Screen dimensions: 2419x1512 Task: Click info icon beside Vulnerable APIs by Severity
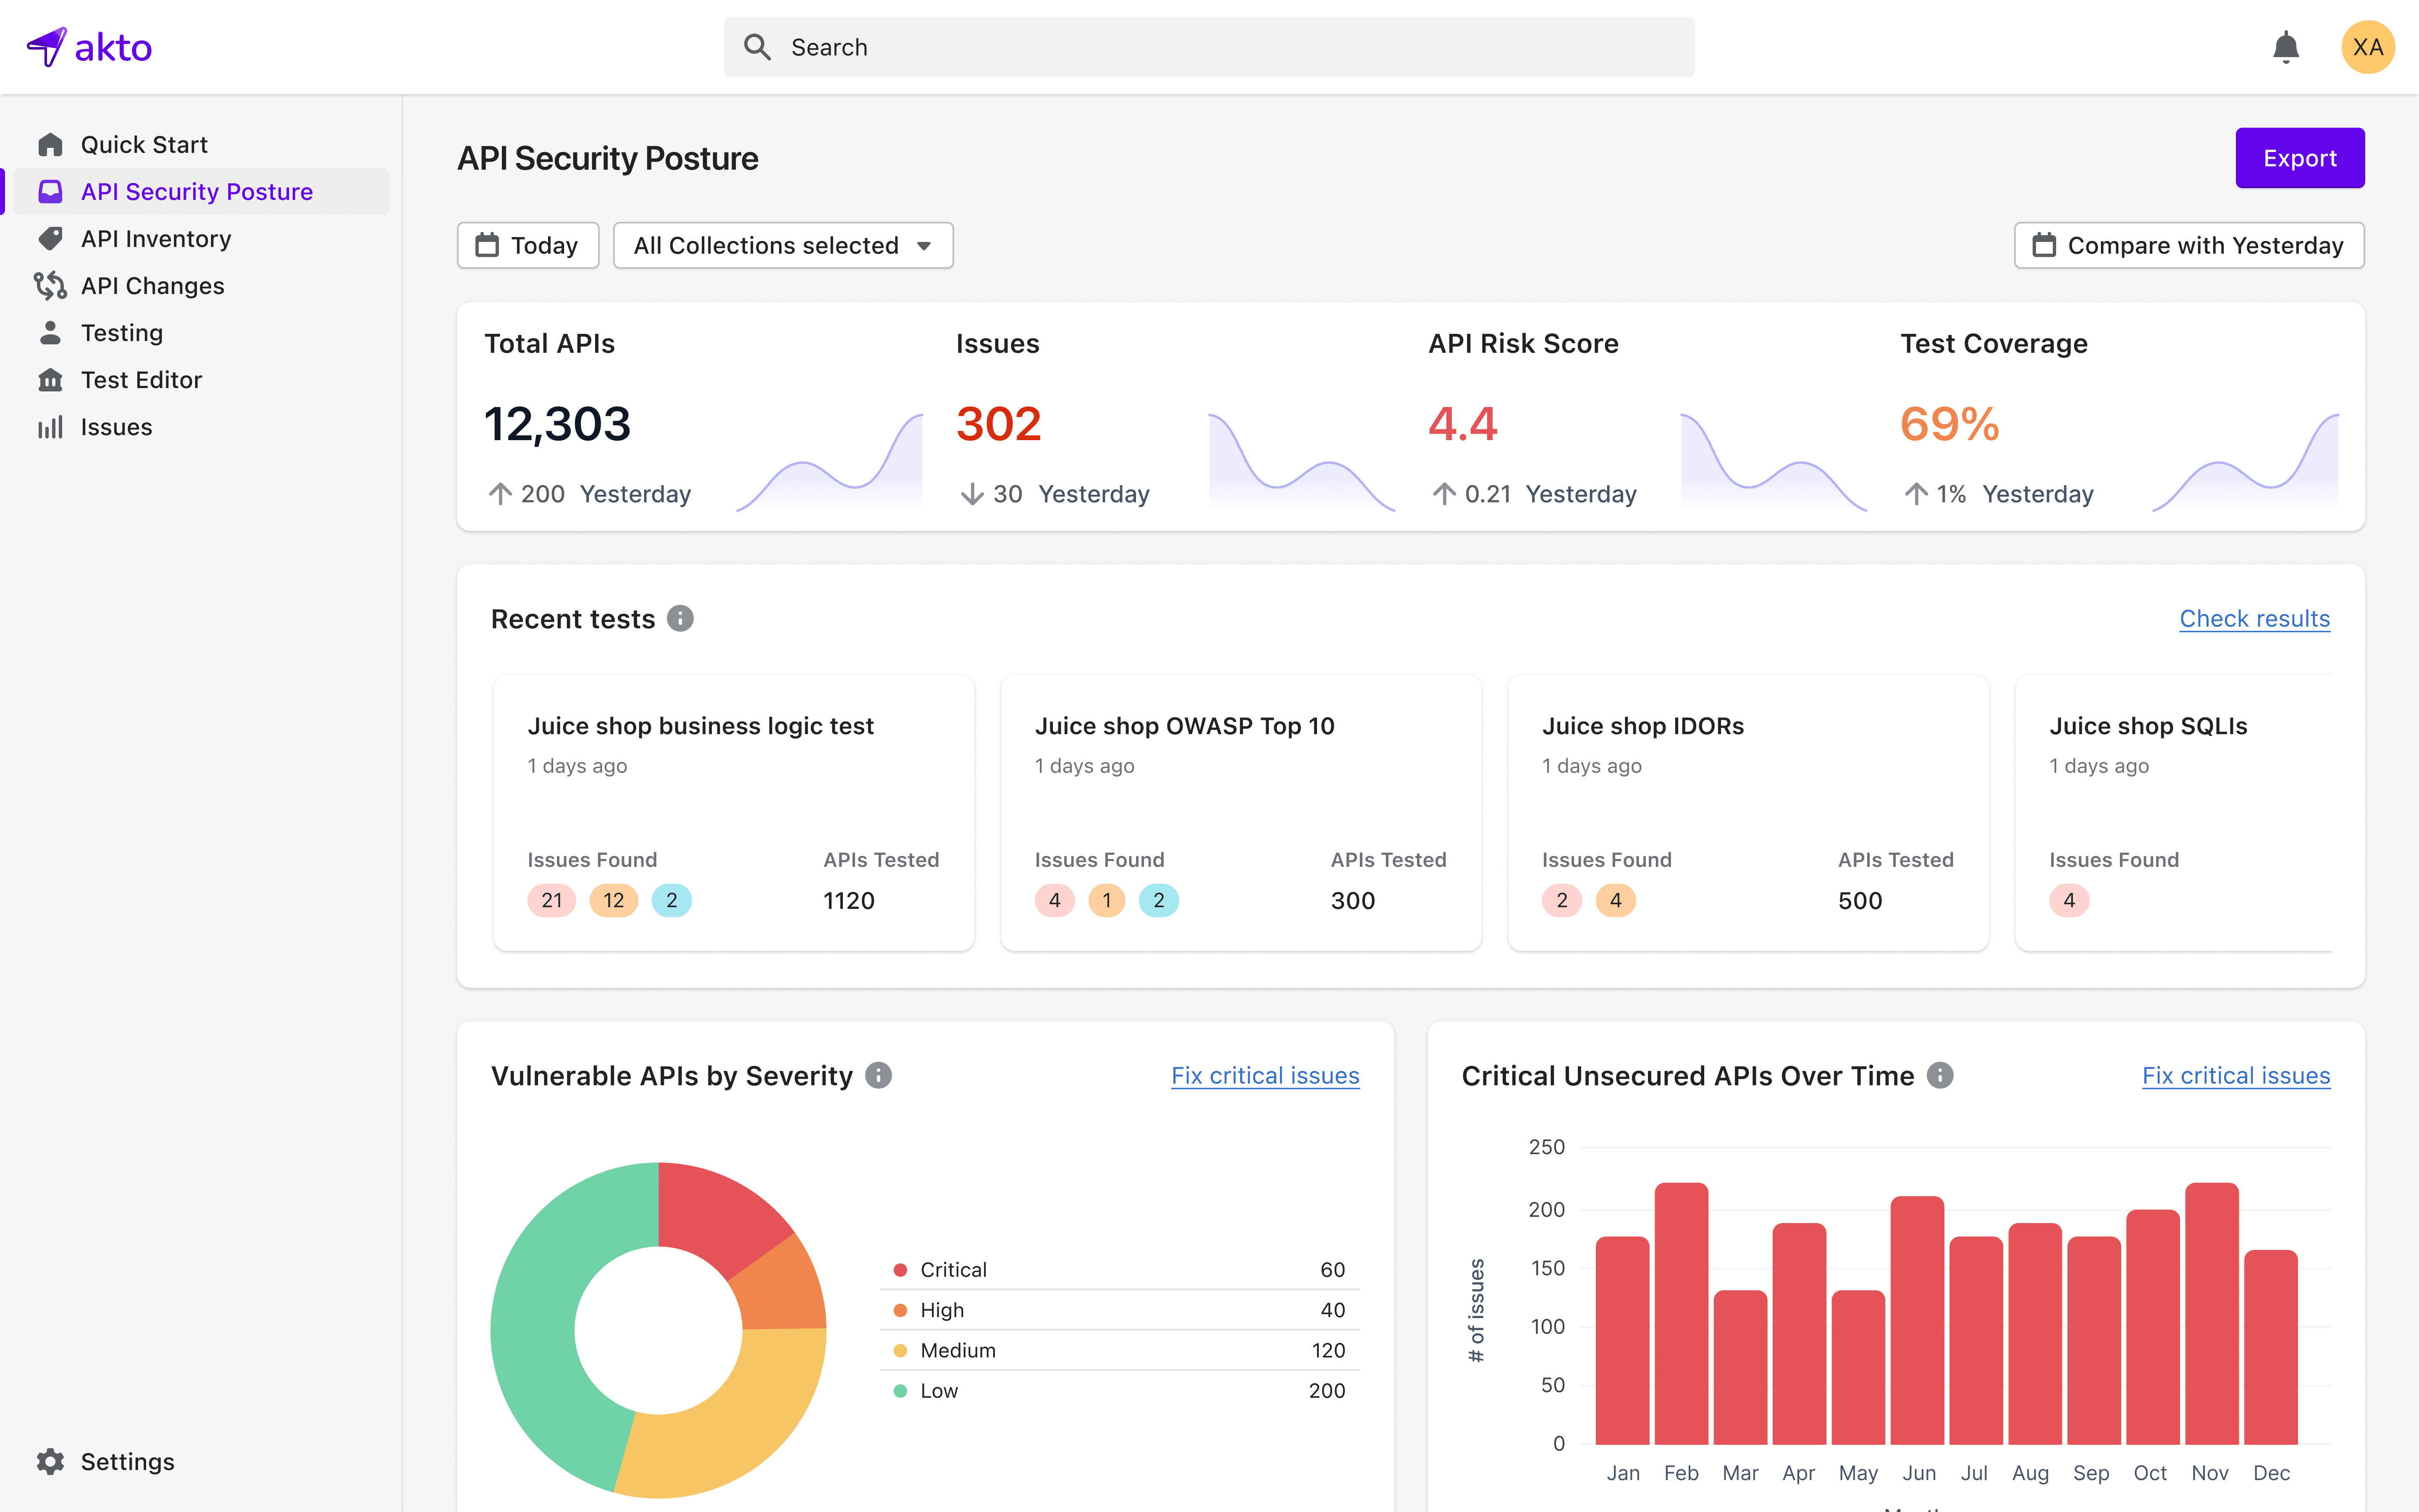click(879, 1075)
